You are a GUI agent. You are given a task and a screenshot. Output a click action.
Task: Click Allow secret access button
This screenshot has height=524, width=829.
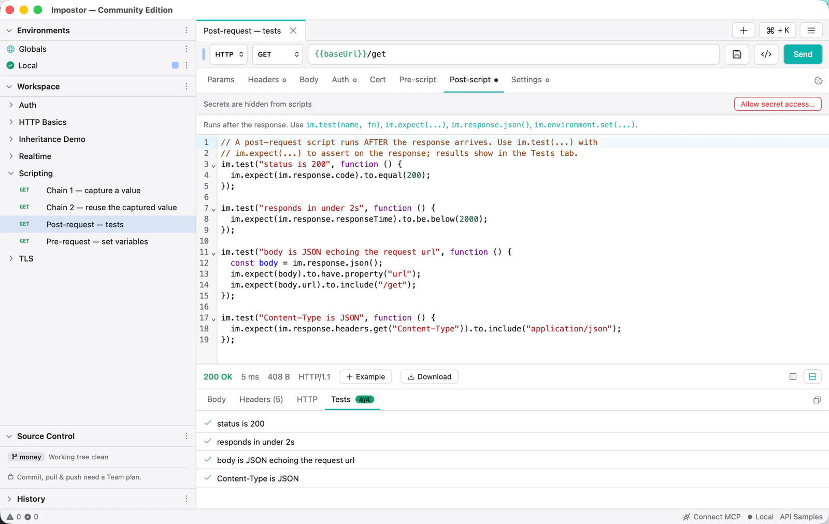pos(778,104)
